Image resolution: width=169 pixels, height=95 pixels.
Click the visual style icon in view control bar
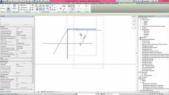tap(44, 92)
